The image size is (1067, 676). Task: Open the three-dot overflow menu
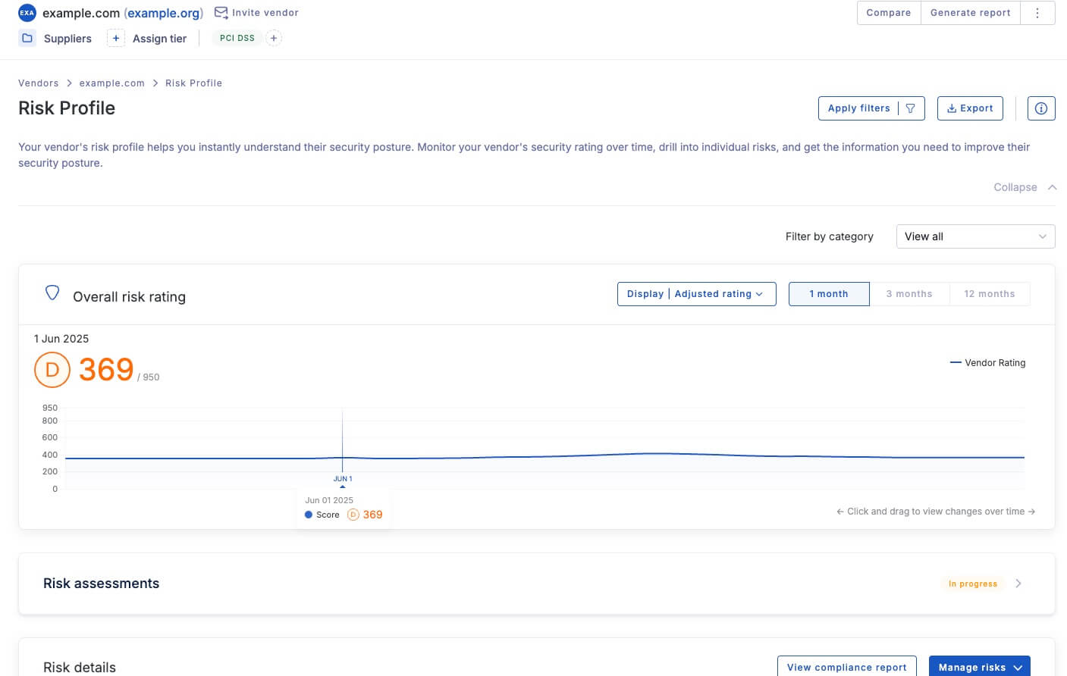(x=1037, y=12)
